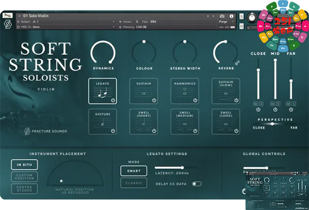Screen dimensions: 309x210
Task: Choose the In Situ placement button
Action: 24,165
